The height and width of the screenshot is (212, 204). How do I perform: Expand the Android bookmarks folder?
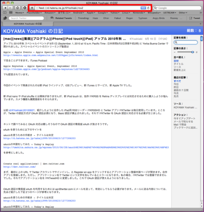[78, 13]
